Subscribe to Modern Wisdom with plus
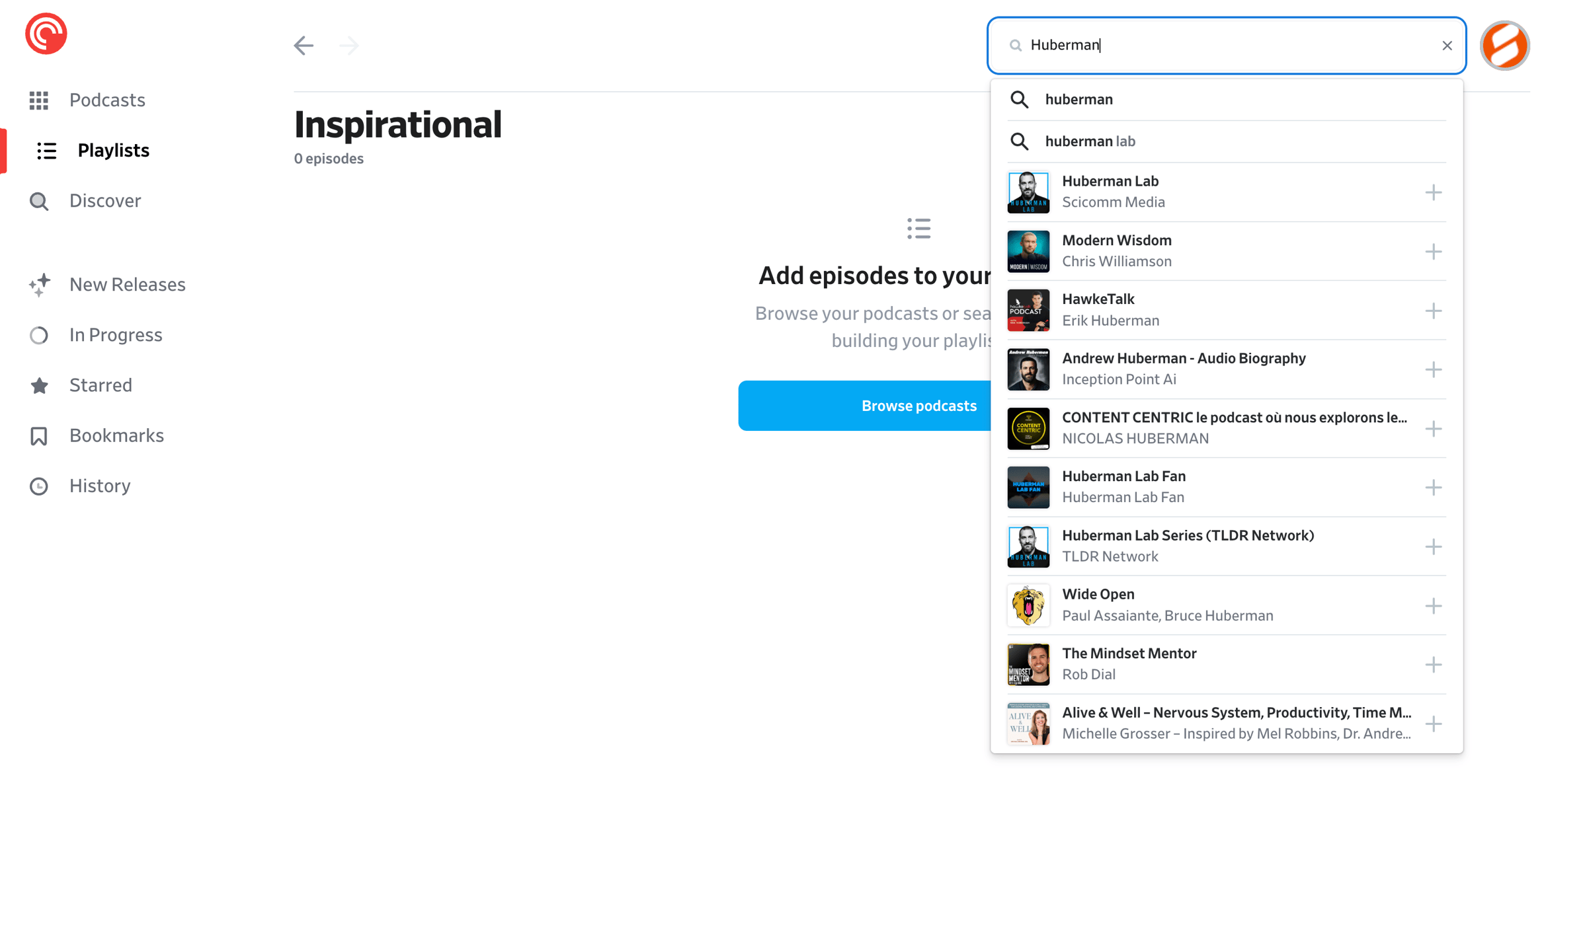1587x933 pixels. [x=1433, y=251]
